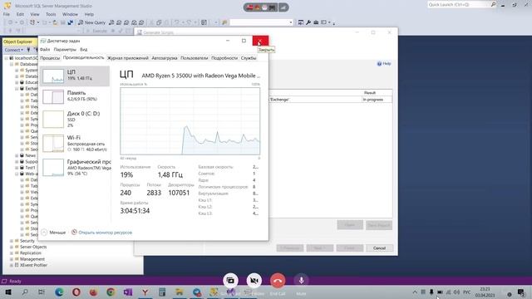
Task: Open the Help menu in SSMS
Action: tap(89, 14)
